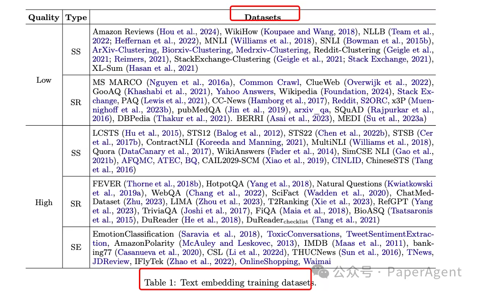Follow the Maas et al., 2011 citation
This screenshot has height=291, width=477.
click(x=369, y=243)
